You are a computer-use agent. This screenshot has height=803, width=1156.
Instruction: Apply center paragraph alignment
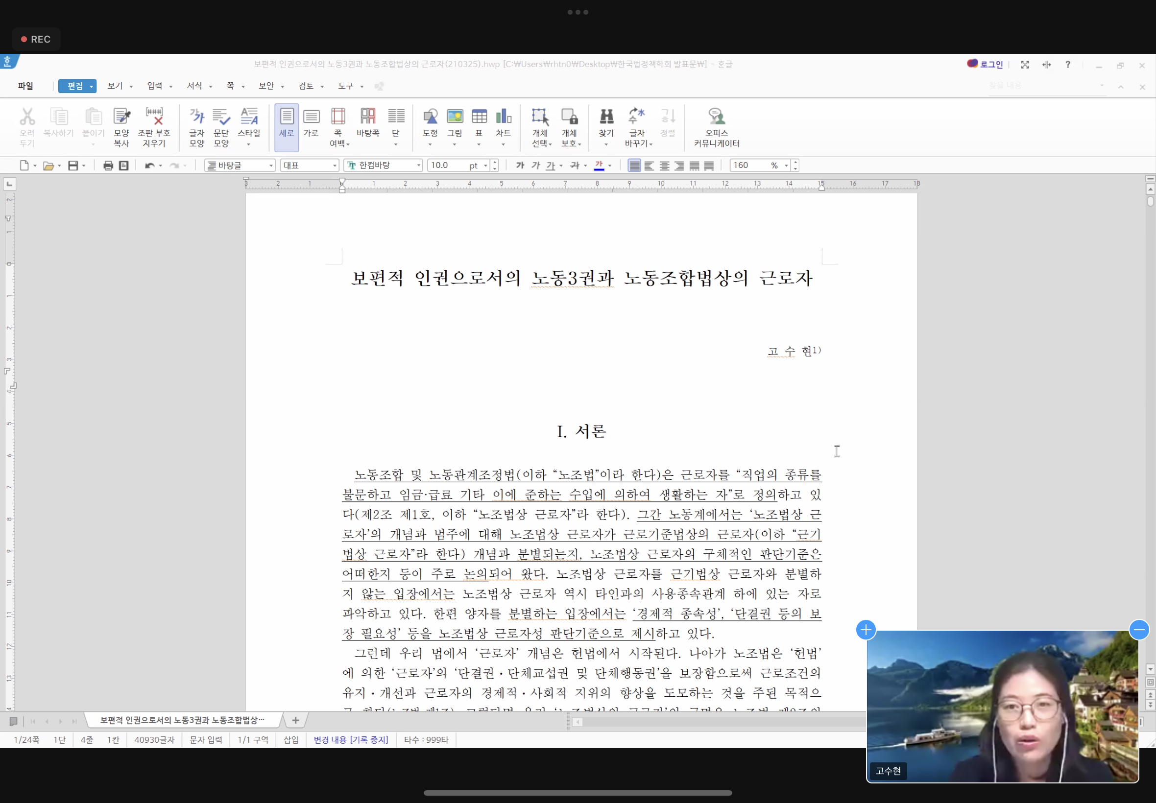[x=664, y=165]
